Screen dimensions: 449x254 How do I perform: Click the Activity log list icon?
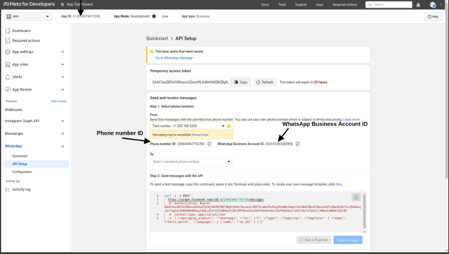[8, 189]
